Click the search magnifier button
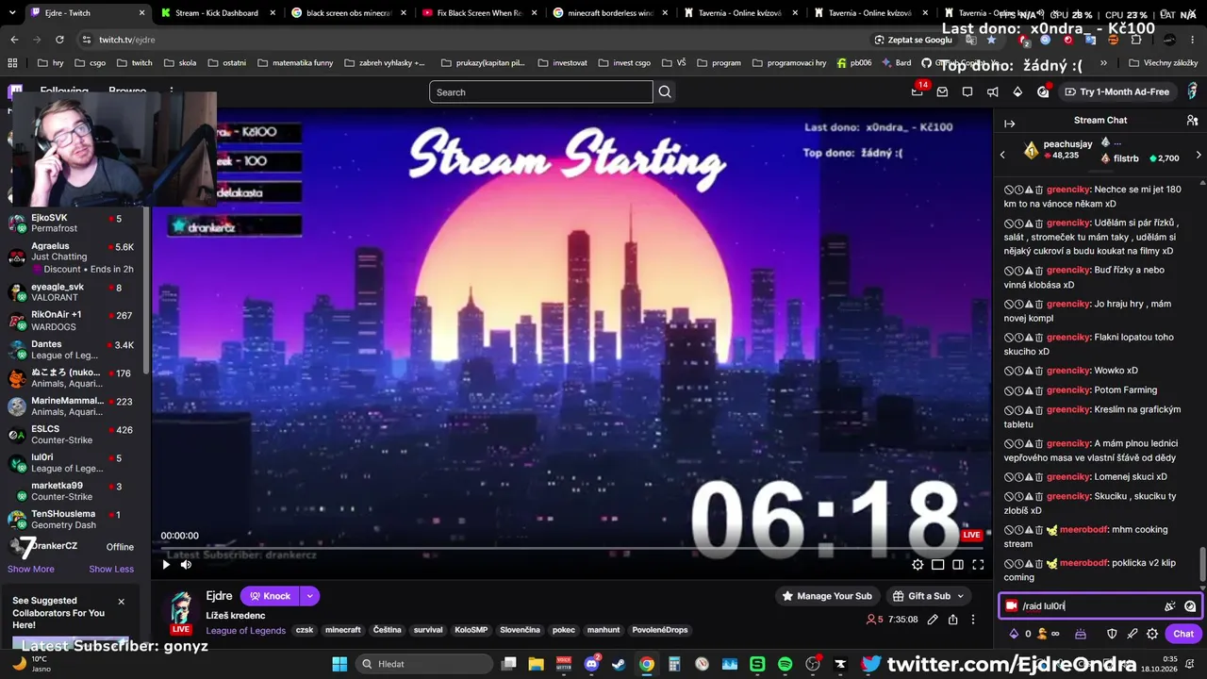Image resolution: width=1207 pixels, height=679 pixels. coord(665,91)
